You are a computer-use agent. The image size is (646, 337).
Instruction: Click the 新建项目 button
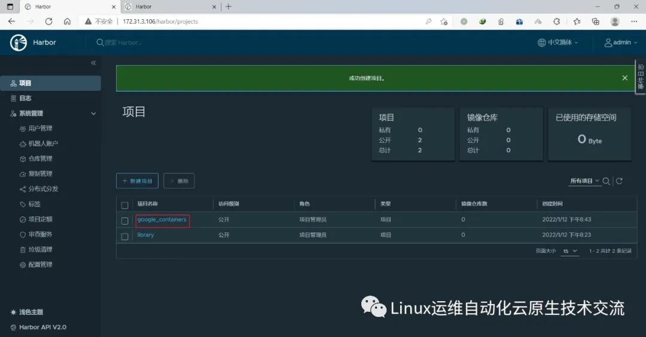pyautogui.click(x=137, y=180)
